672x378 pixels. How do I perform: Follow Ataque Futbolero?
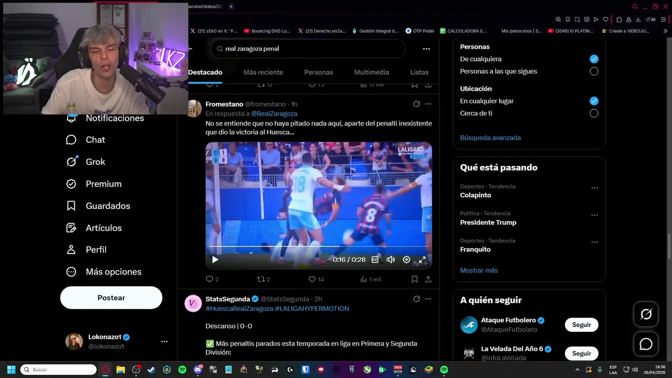[x=581, y=325]
